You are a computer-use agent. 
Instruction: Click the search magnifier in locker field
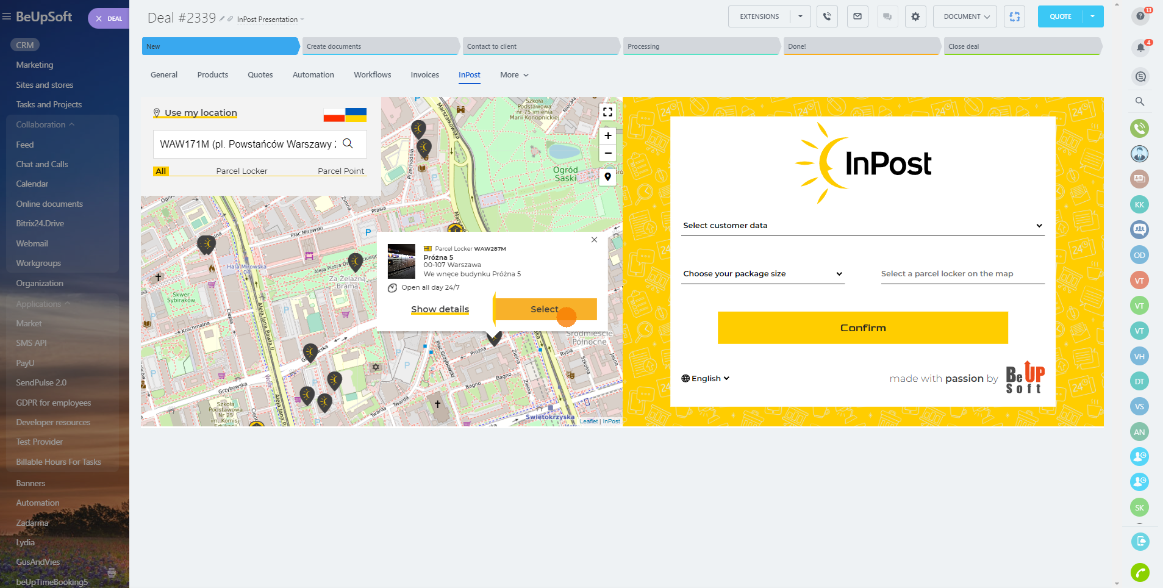pyautogui.click(x=348, y=143)
